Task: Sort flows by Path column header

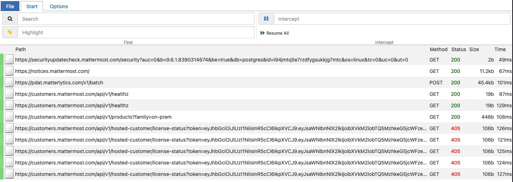Action: pyautogui.click(x=20, y=49)
